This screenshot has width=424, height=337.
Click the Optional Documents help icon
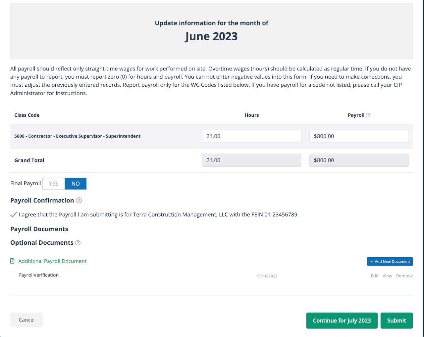[78, 243]
